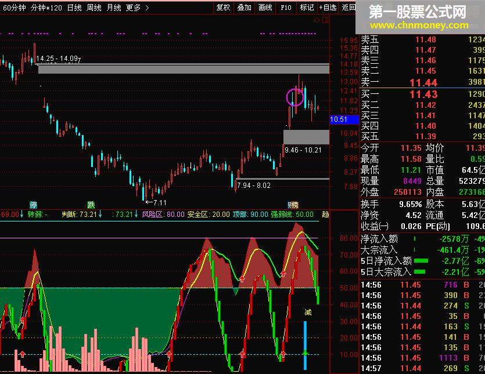Image resolution: width=485 pixels, height=374 pixels.
Task: Click the 顶部: 90.00 indicator label
Action: tap(250, 215)
